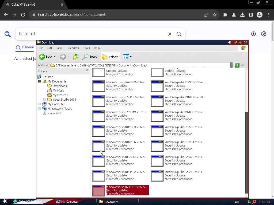Switch to the General search tab
Screen dimensions: 274x205
point(25,48)
